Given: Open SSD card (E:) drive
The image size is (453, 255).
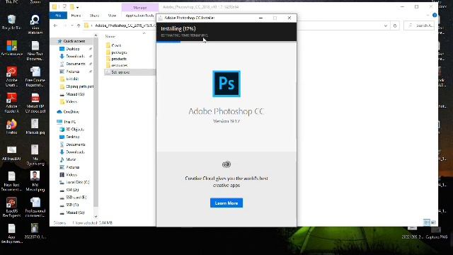Looking at the screenshot, I should click(x=73, y=198).
